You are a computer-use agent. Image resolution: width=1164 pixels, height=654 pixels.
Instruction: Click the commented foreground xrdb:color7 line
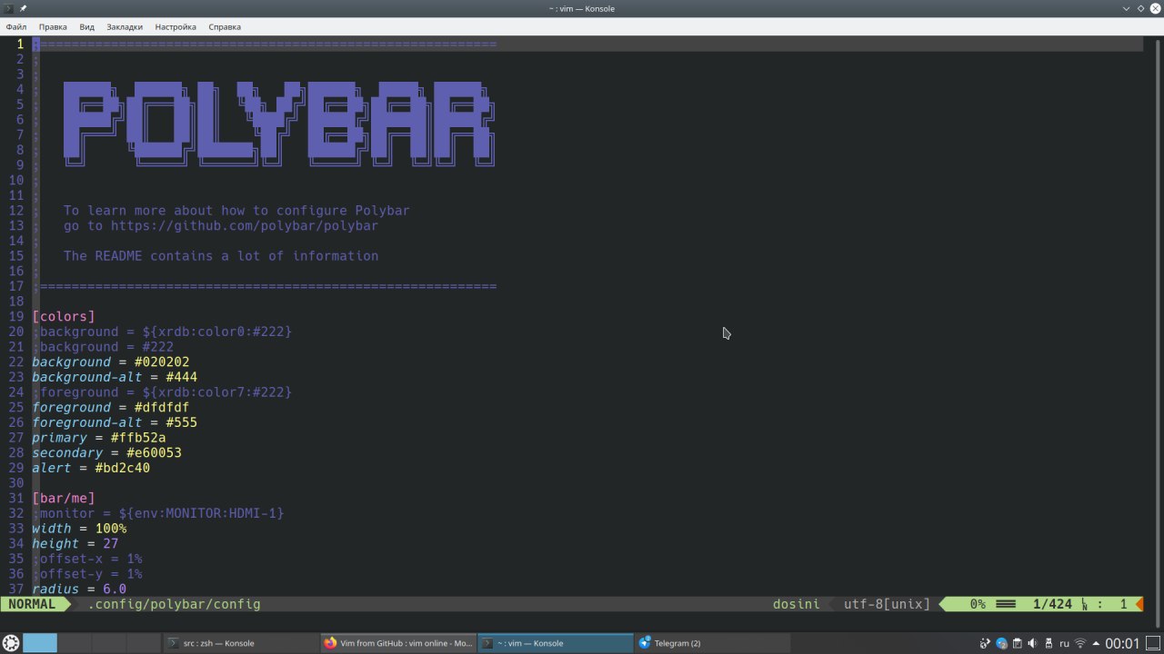162,392
